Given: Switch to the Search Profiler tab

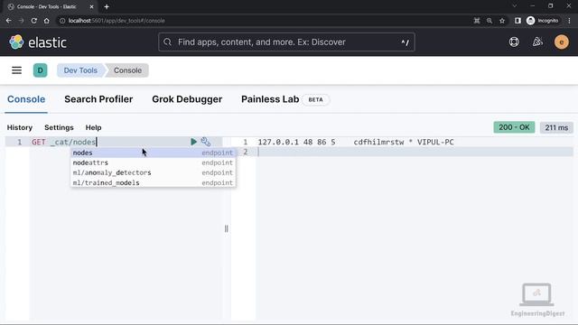Looking at the screenshot, I should [98, 99].
